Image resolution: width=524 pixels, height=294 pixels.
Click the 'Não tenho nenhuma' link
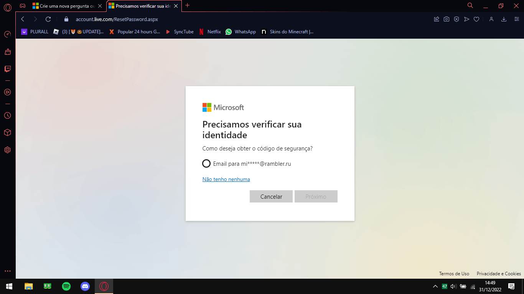pyautogui.click(x=226, y=179)
